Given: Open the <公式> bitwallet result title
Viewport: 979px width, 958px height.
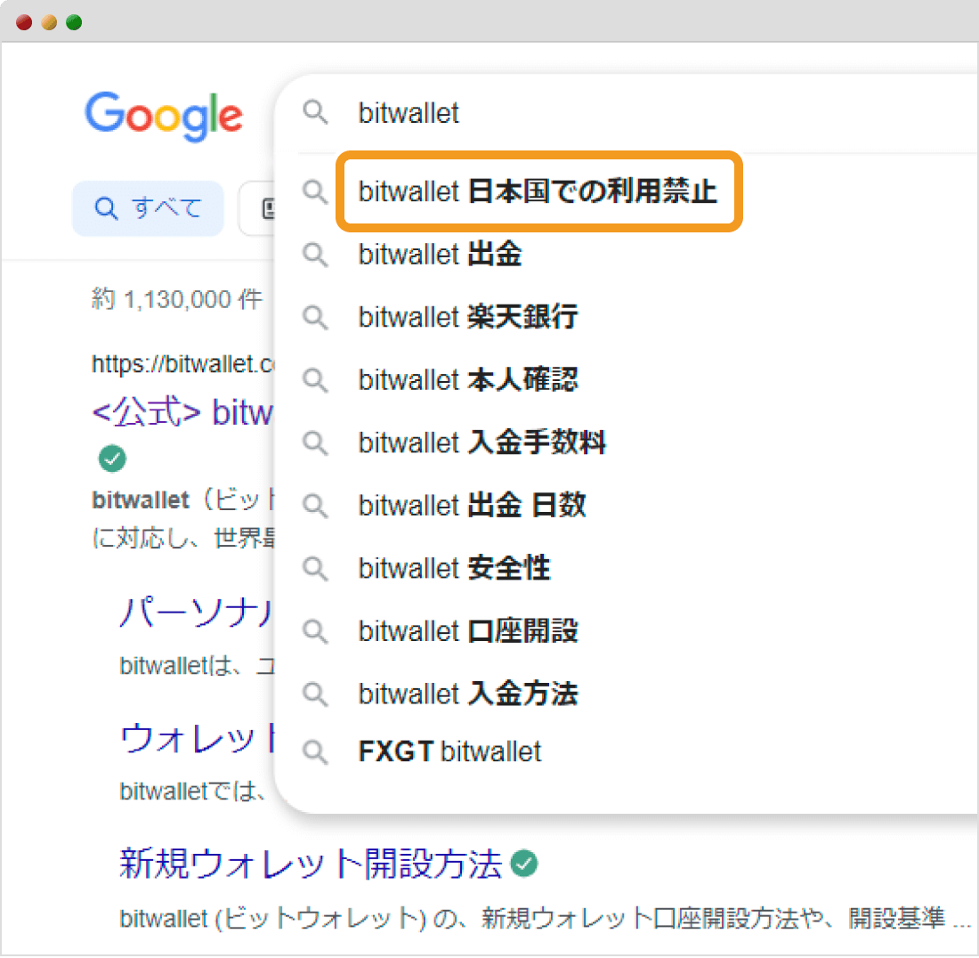Looking at the screenshot, I should coord(183,412).
